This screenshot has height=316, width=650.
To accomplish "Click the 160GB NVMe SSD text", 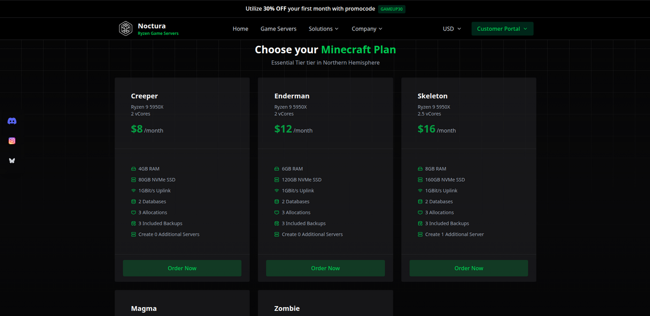I will click(445, 180).
